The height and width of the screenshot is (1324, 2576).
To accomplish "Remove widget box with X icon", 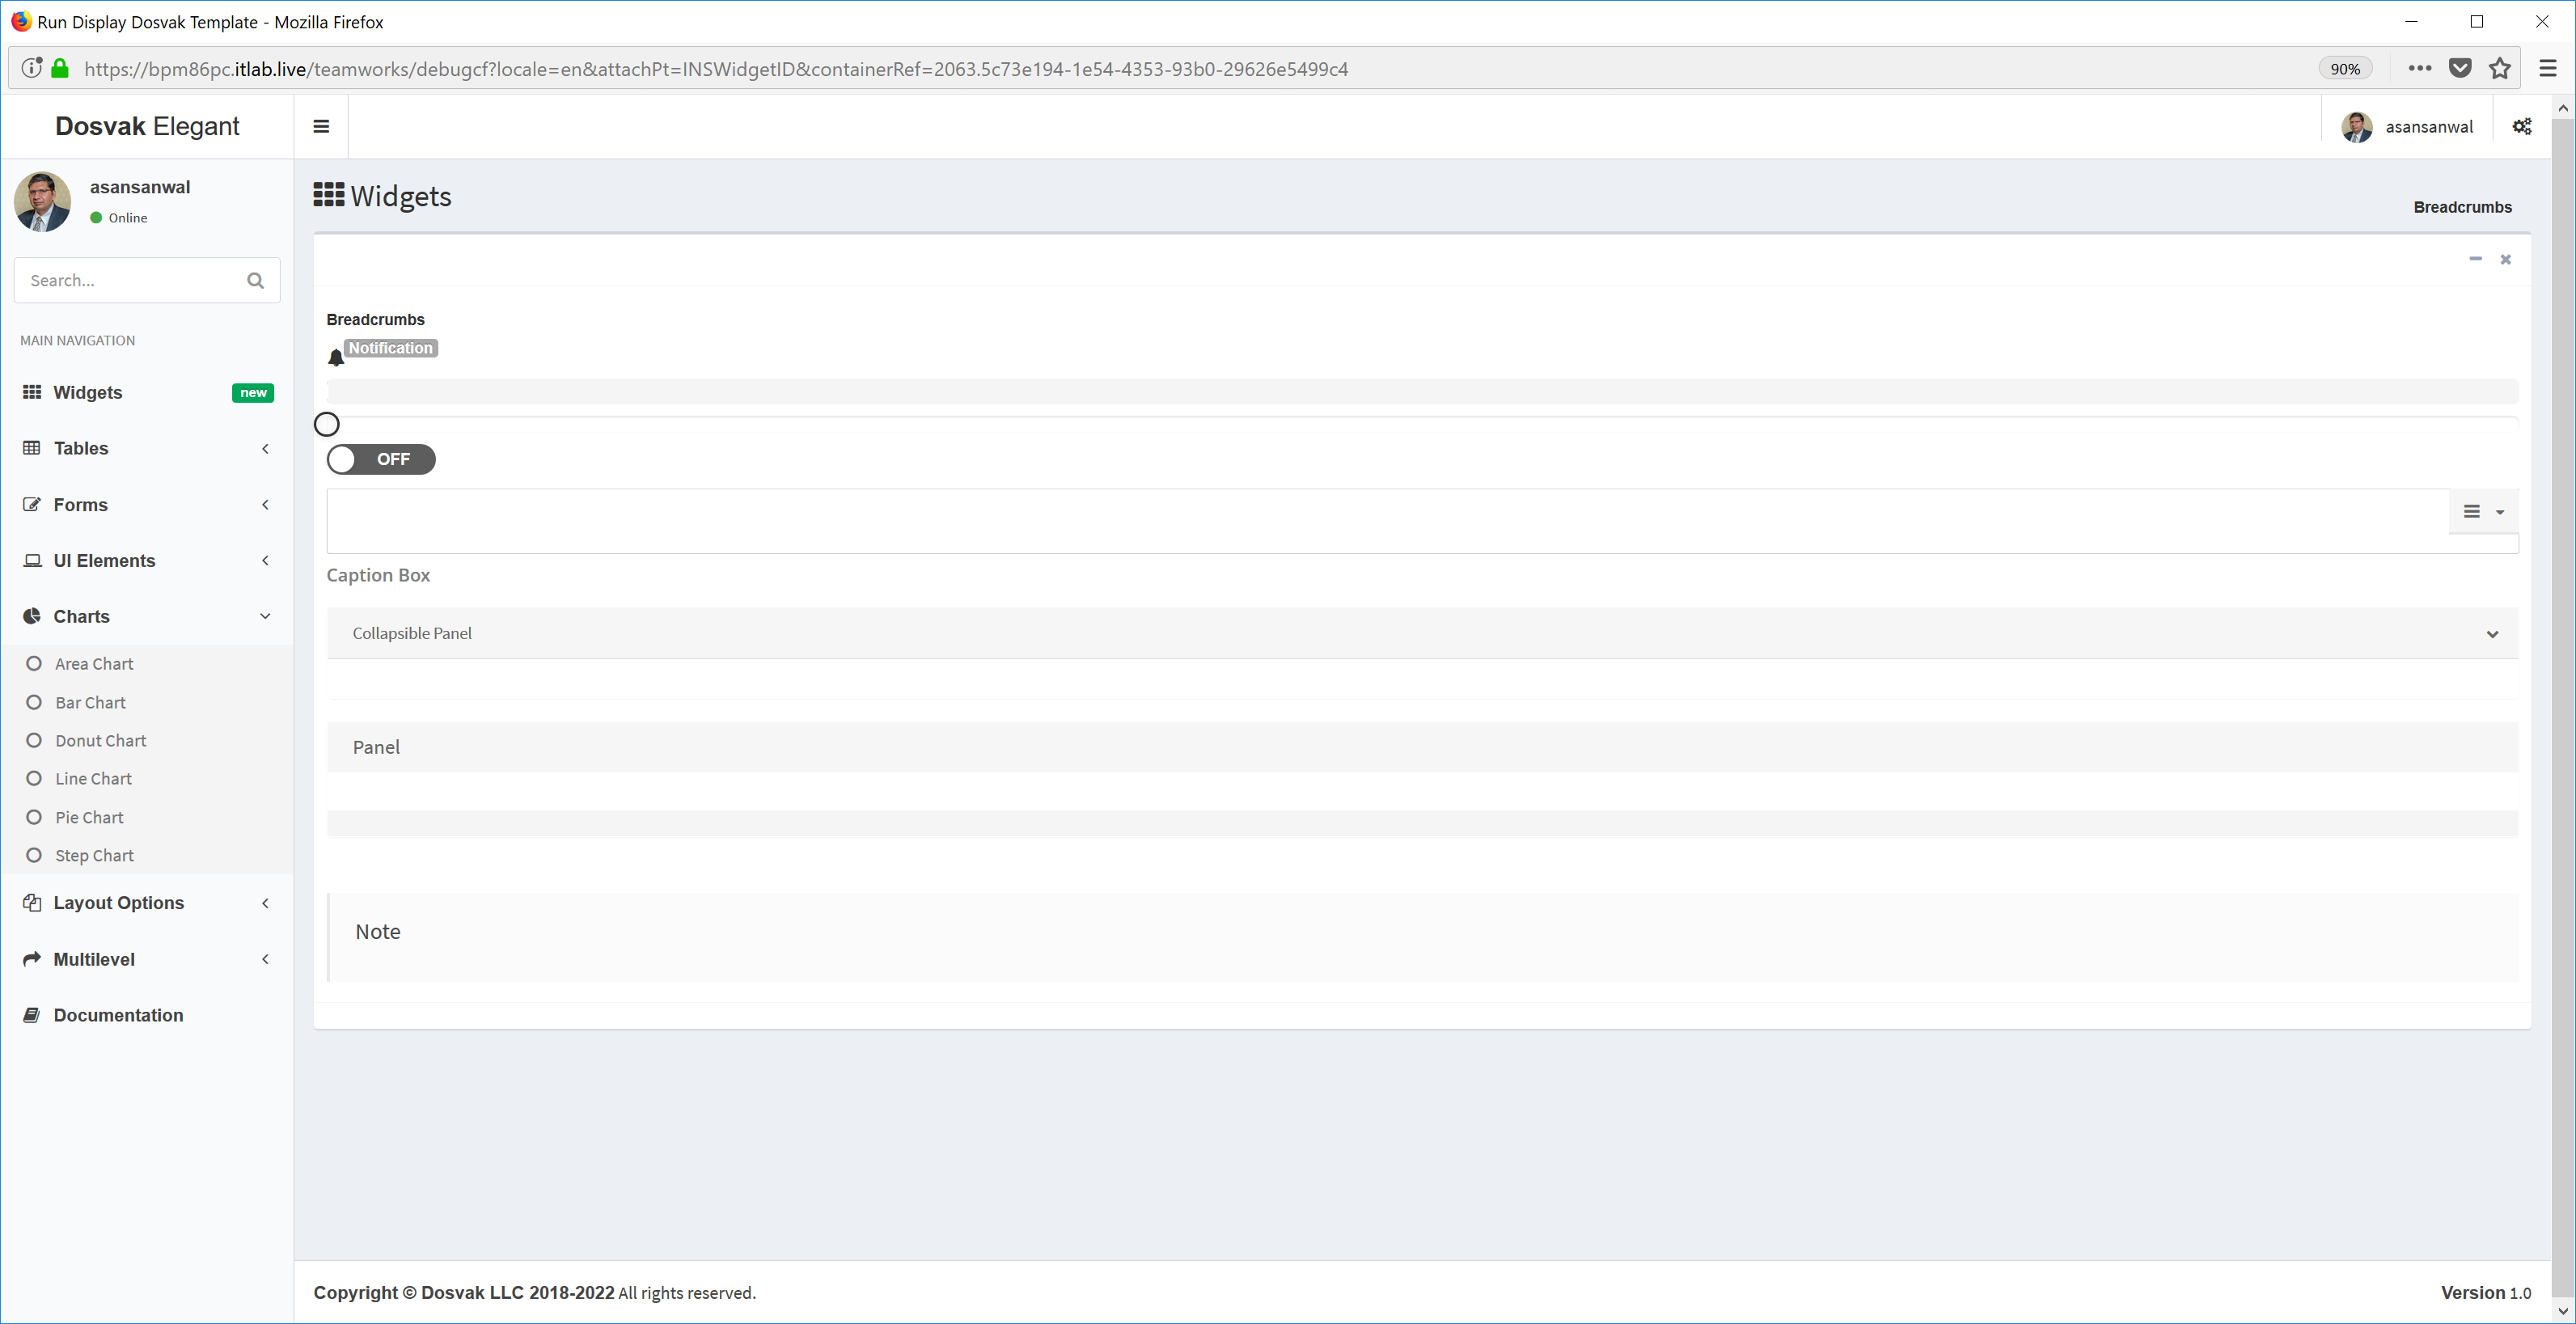I will 2505,259.
